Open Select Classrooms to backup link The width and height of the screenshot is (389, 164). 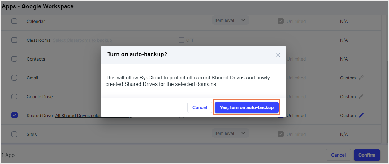click(82, 40)
